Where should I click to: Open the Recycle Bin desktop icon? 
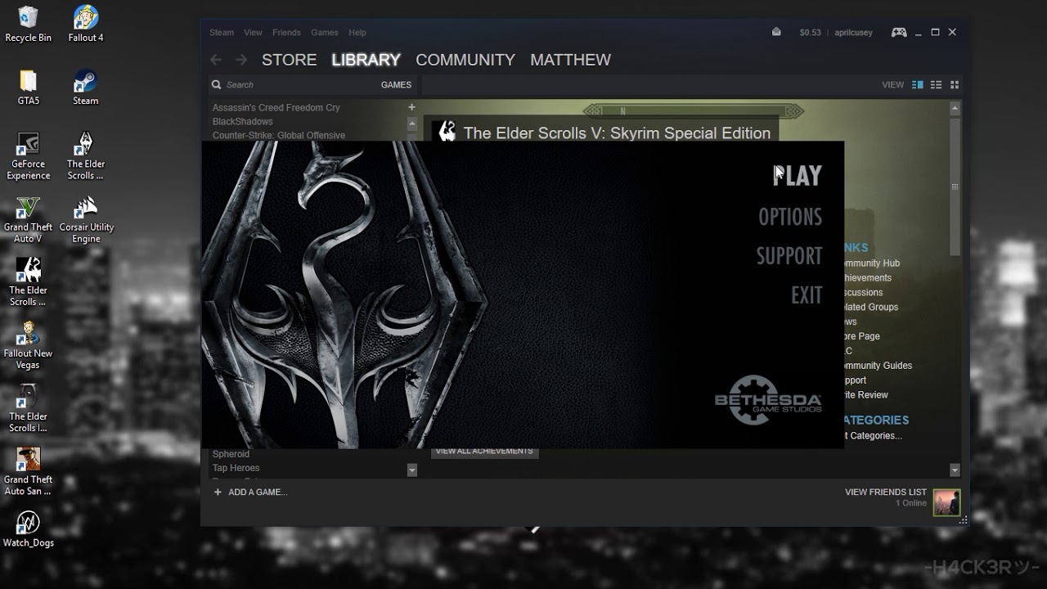(28, 24)
